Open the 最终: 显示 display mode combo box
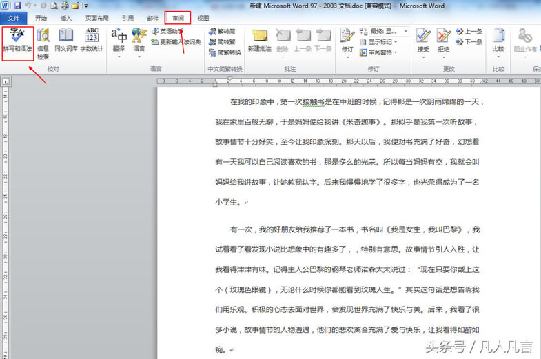Image resolution: width=541 pixels, height=359 pixels. tap(387, 31)
